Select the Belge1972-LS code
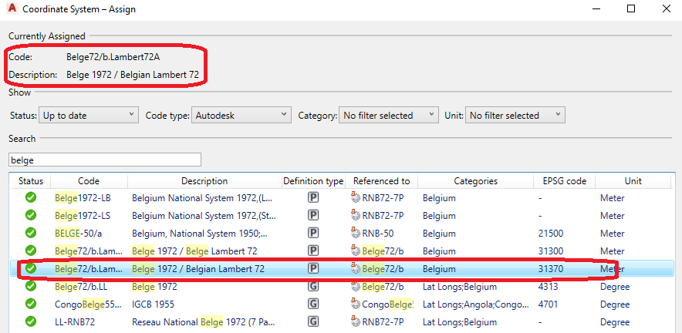Viewport: 682px width, 333px height. (x=83, y=216)
